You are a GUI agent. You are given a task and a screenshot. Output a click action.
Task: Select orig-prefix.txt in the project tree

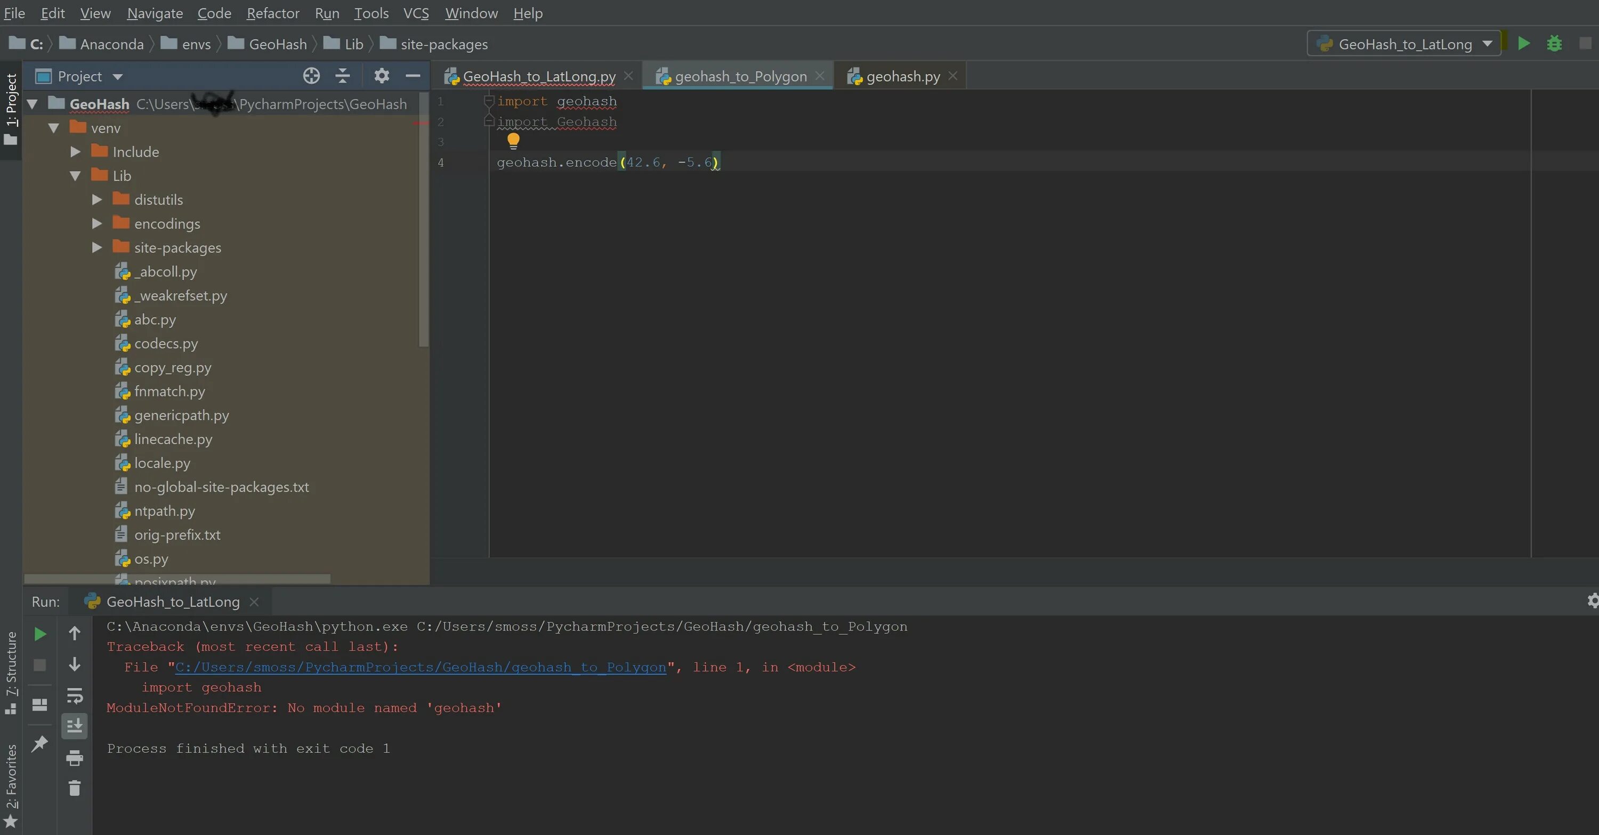coord(177,535)
